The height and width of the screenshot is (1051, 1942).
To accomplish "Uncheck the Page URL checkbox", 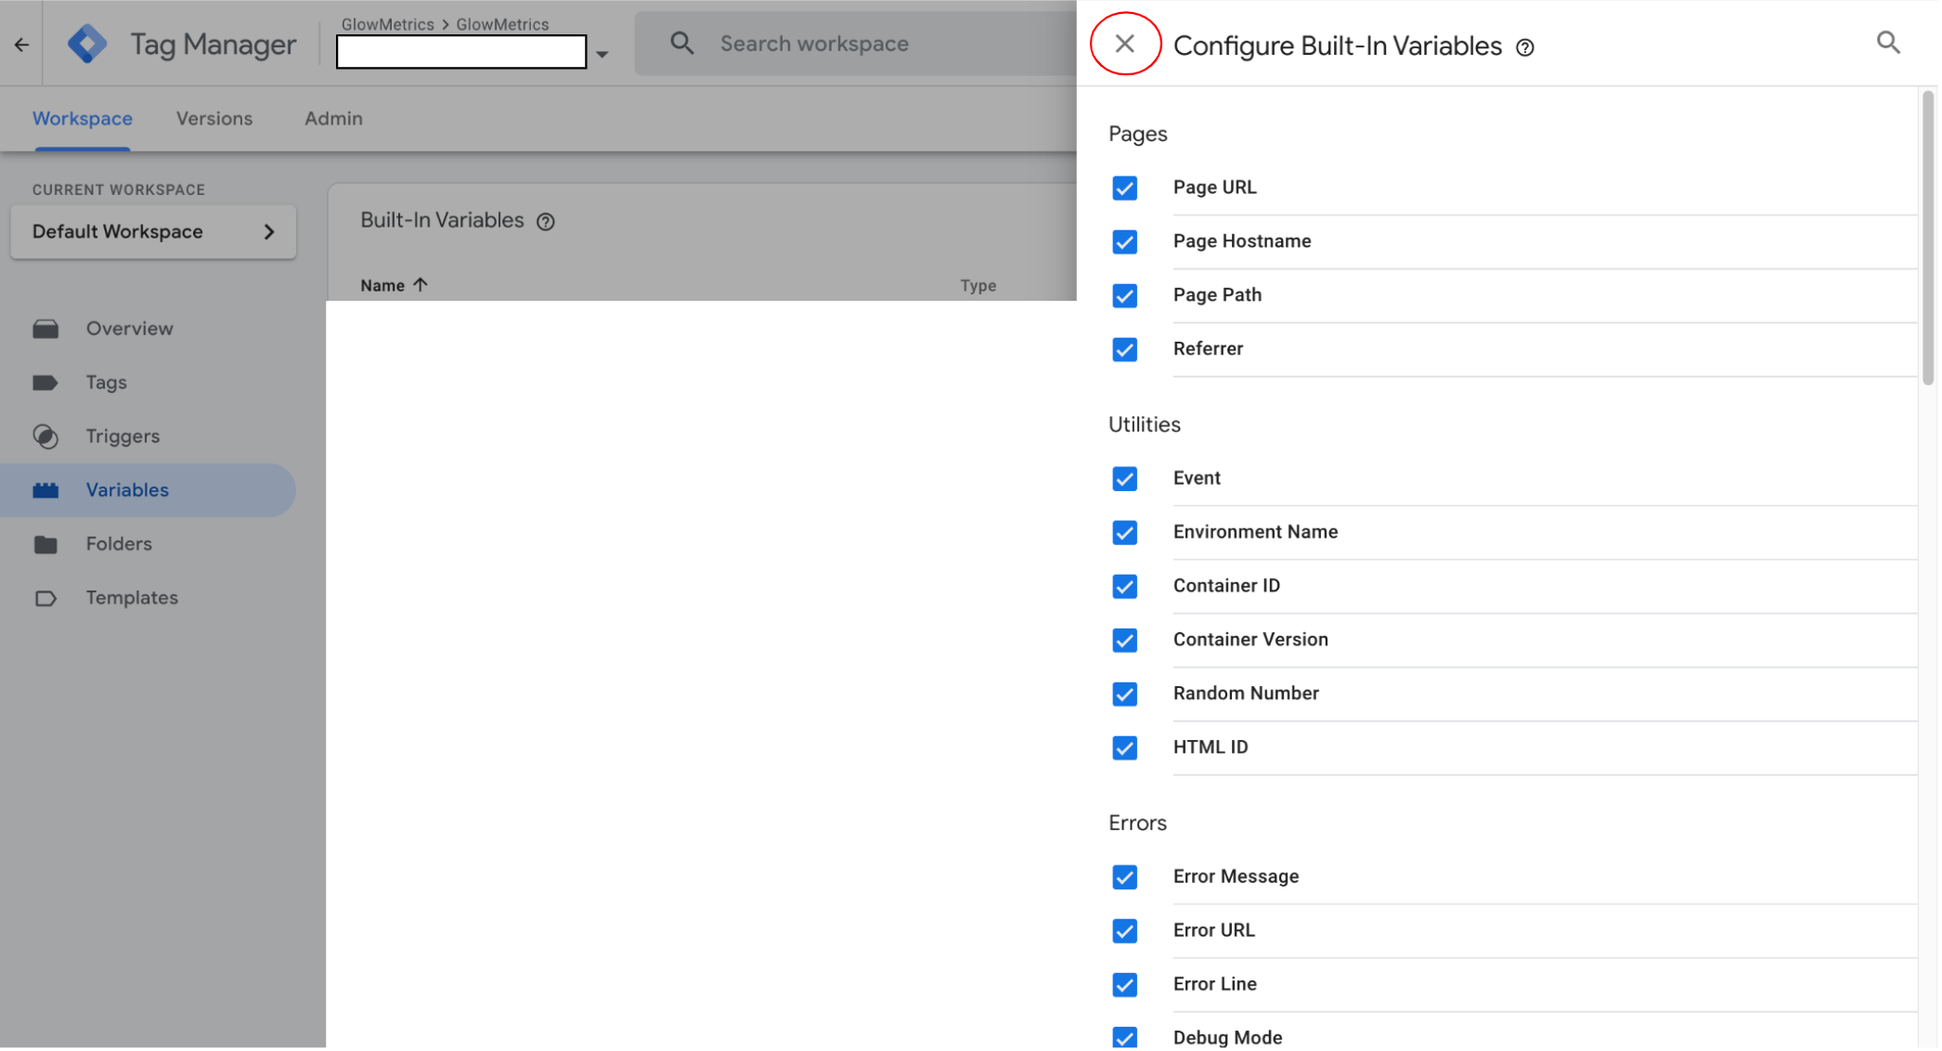I will (x=1126, y=188).
